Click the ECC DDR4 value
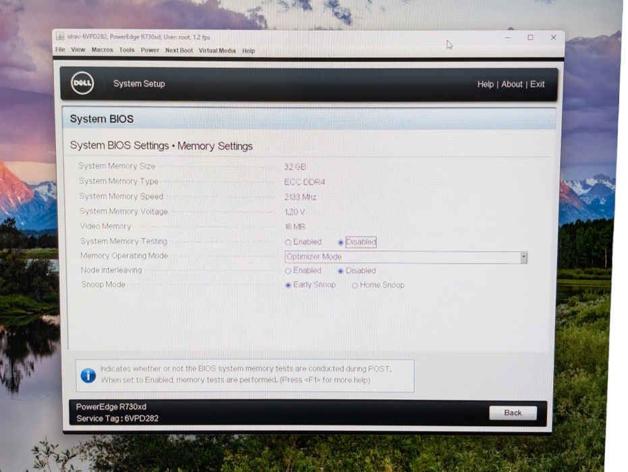 304,182
